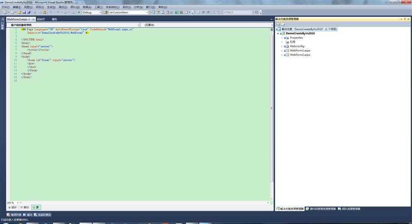The height and width of the screenshot is (224, 412).
Task: Expand the Properties folder
Action: coord(282,38)
